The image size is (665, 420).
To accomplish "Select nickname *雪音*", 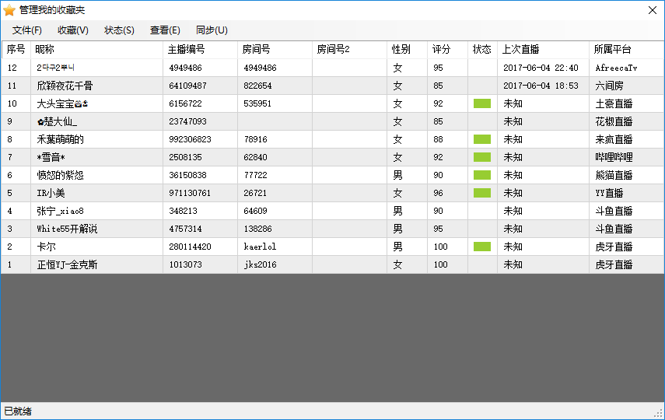I will pyautogui.click(x=51, y=157).
